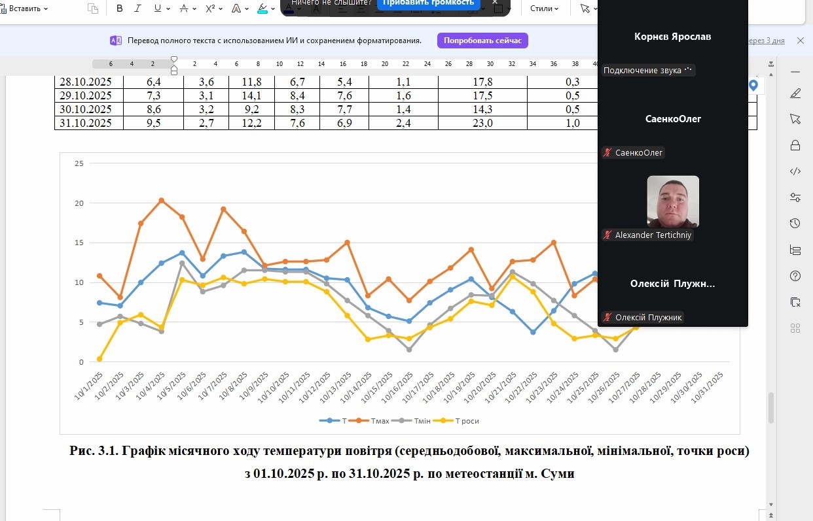Open the document outline tree icon
Image resolution: width=813 pixels, height=521 pixels.
pyautogui.click(x=795, y=250)
